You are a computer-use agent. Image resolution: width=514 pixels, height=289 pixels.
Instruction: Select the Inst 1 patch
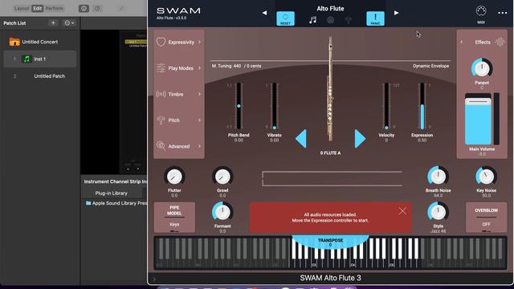pos(40,59)
